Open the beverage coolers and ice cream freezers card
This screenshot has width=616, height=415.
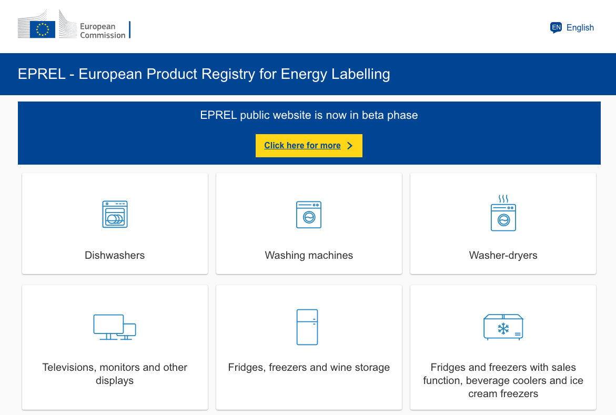503,347
